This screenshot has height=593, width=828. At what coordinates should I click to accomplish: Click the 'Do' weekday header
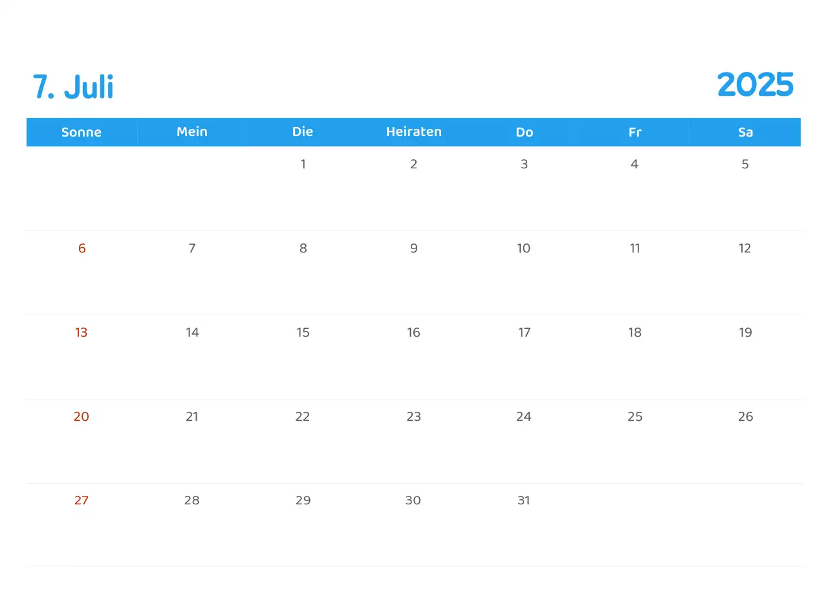[x=524, y=132]
